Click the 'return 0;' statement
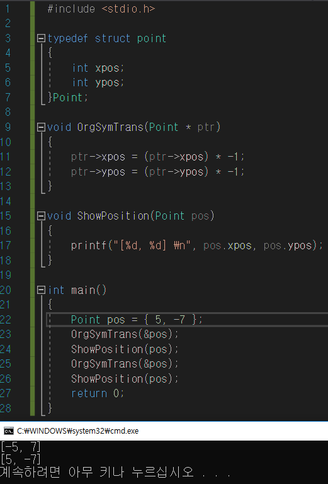328x484 pixels. coord(98,393)
